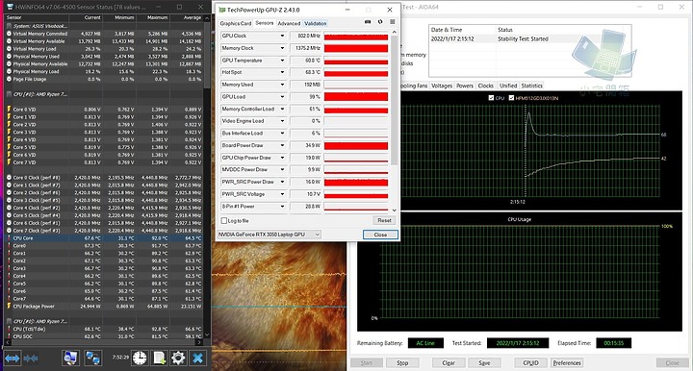Image resolution: width=693 pixels, height=371 pixels.
Task: Open HWiNFO network remote computers icon
Action: pos(92,359)
